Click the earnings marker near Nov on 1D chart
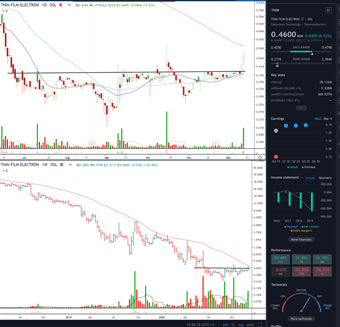 point(215,144)
